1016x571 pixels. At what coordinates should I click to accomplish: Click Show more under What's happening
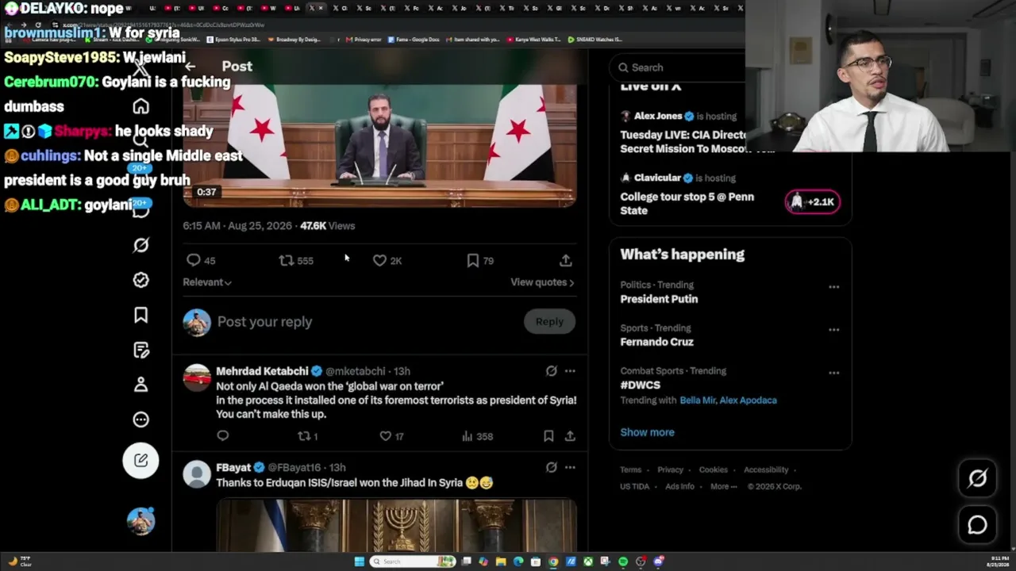tap(647, 432)
